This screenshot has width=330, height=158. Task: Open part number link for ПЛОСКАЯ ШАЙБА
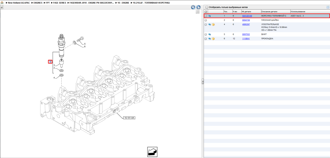click(246, 20)
